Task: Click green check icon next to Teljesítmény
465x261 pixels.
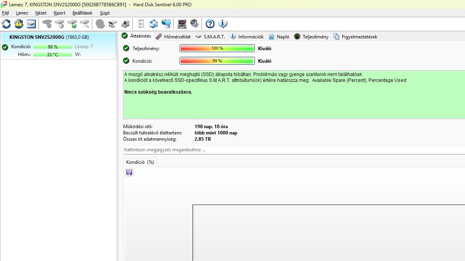Action: pyautogui.click(x=126, y=48)
